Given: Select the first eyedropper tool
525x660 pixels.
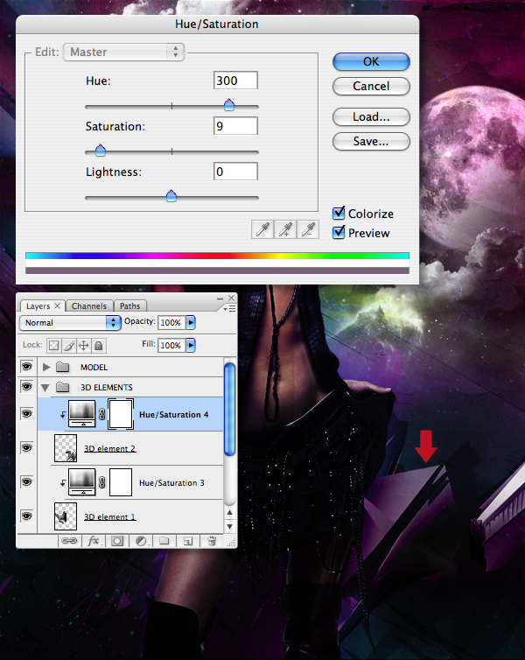Looking at the screenshot, I should point(262,229).
